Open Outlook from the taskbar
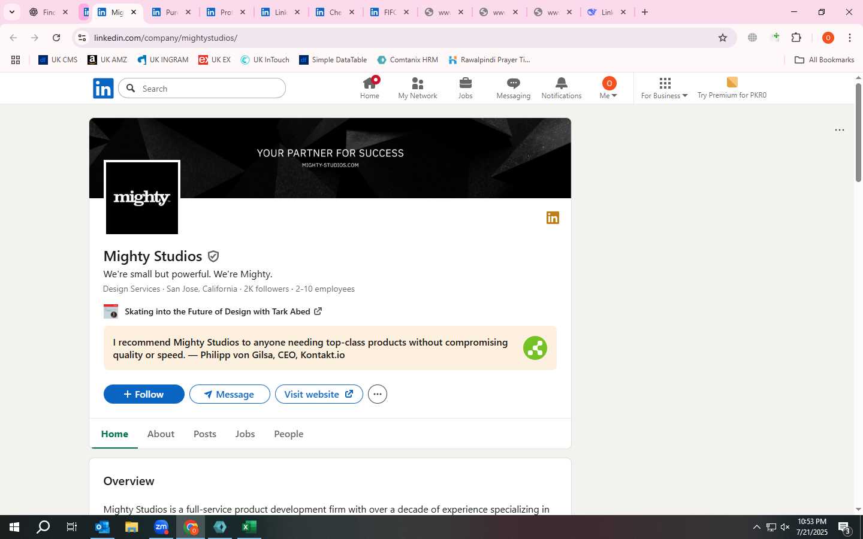Image resolution: width=863 pixels, height=539 pixels. [102, 527]
